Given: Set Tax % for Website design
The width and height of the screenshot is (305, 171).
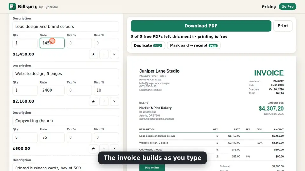Looking at the screenshot, I should pos(79,90).
